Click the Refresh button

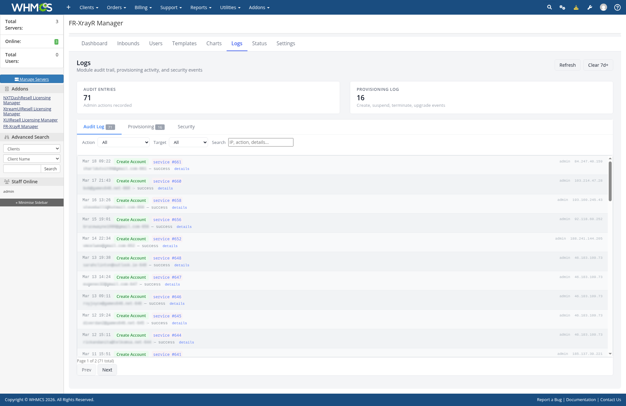[567, 65]
